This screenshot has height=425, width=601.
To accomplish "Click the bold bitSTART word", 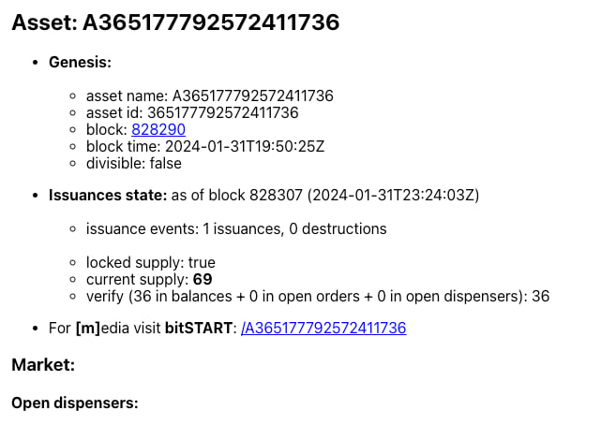I will 199,328.
